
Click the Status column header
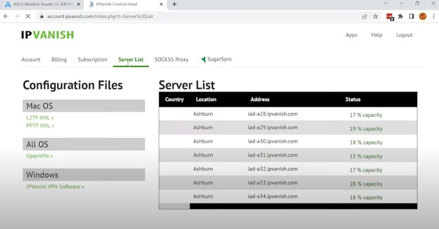[x=353, y=99]
